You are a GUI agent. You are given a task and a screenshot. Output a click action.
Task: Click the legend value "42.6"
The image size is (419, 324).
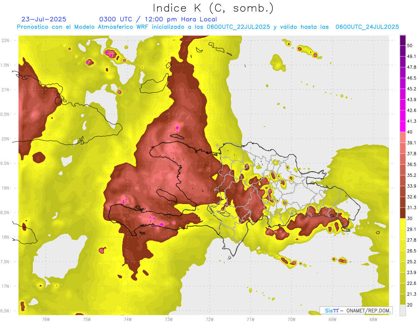click(x=412, y=110)
